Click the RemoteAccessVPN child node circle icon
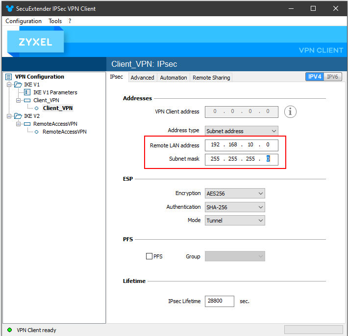348x336 pixels. (x=37, y=132)
